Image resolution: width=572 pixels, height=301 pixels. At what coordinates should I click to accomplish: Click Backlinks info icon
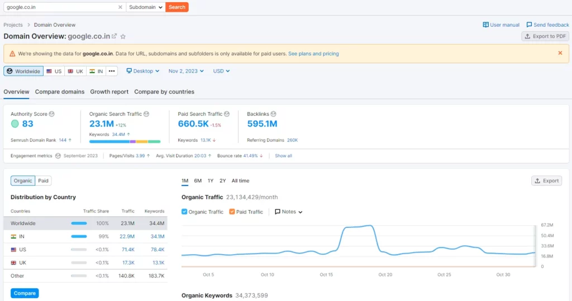pos(273,114)
